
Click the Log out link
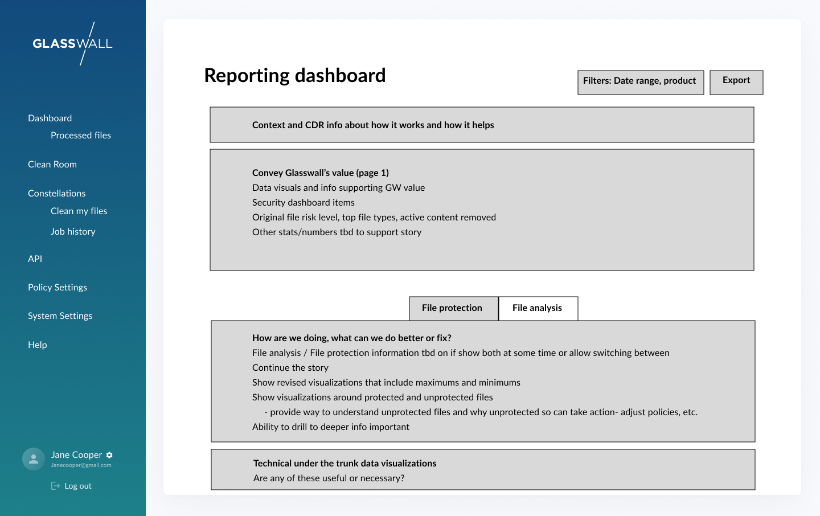coord(78,486)
